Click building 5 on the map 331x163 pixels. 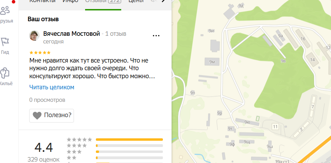(x=301, y=129)
